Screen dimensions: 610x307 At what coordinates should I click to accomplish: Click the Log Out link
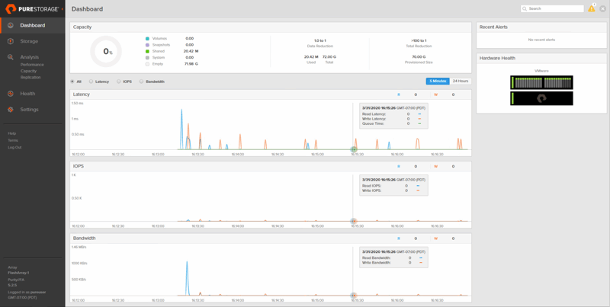click(14, 147)
